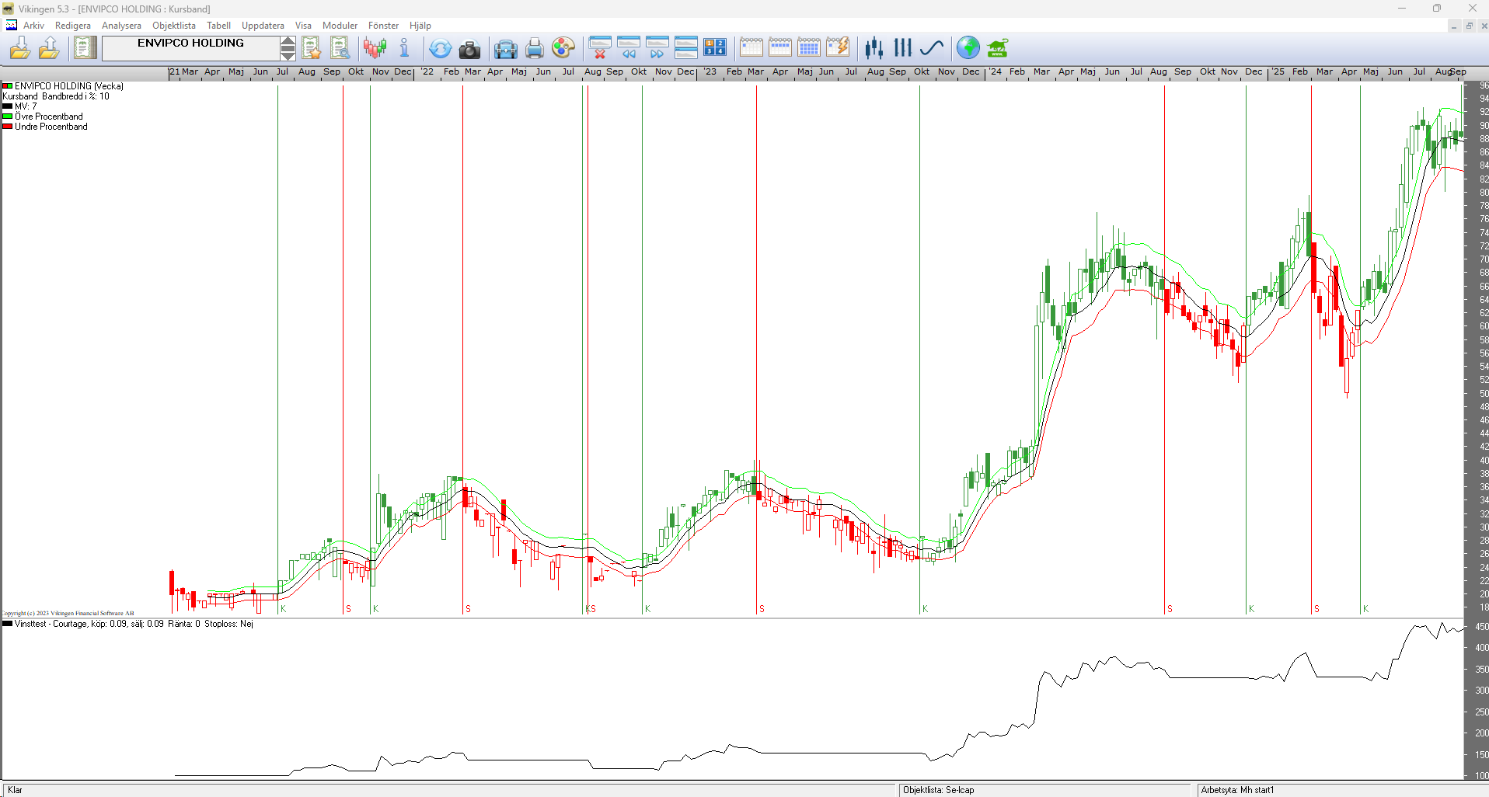This screenshot has height=797, width=1489.
Task: Open the Fönster menu
Action: pos(383,26)
